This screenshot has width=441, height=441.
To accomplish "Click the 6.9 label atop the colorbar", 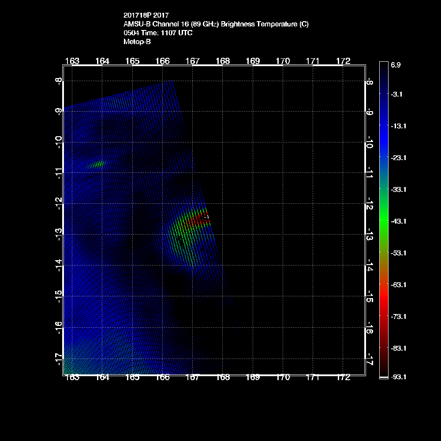I will (395, 65).
